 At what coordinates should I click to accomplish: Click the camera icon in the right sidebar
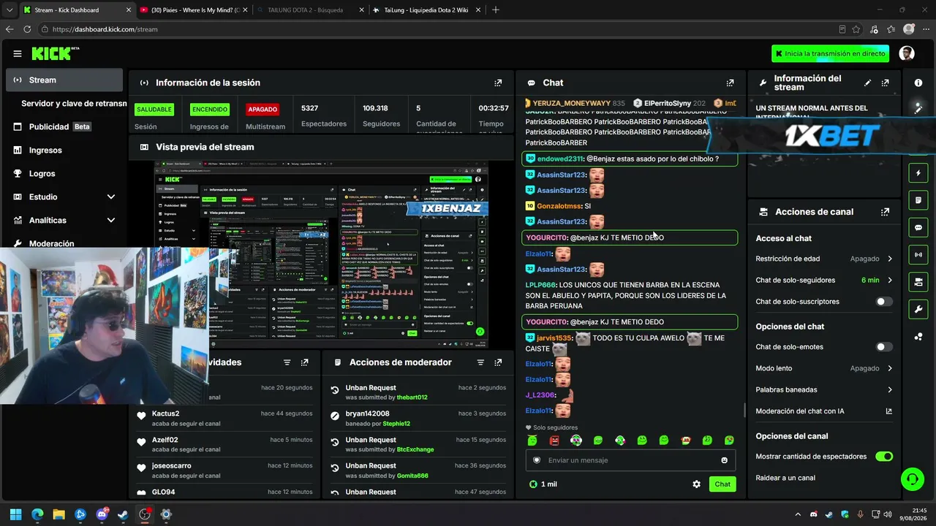(918, 282)
